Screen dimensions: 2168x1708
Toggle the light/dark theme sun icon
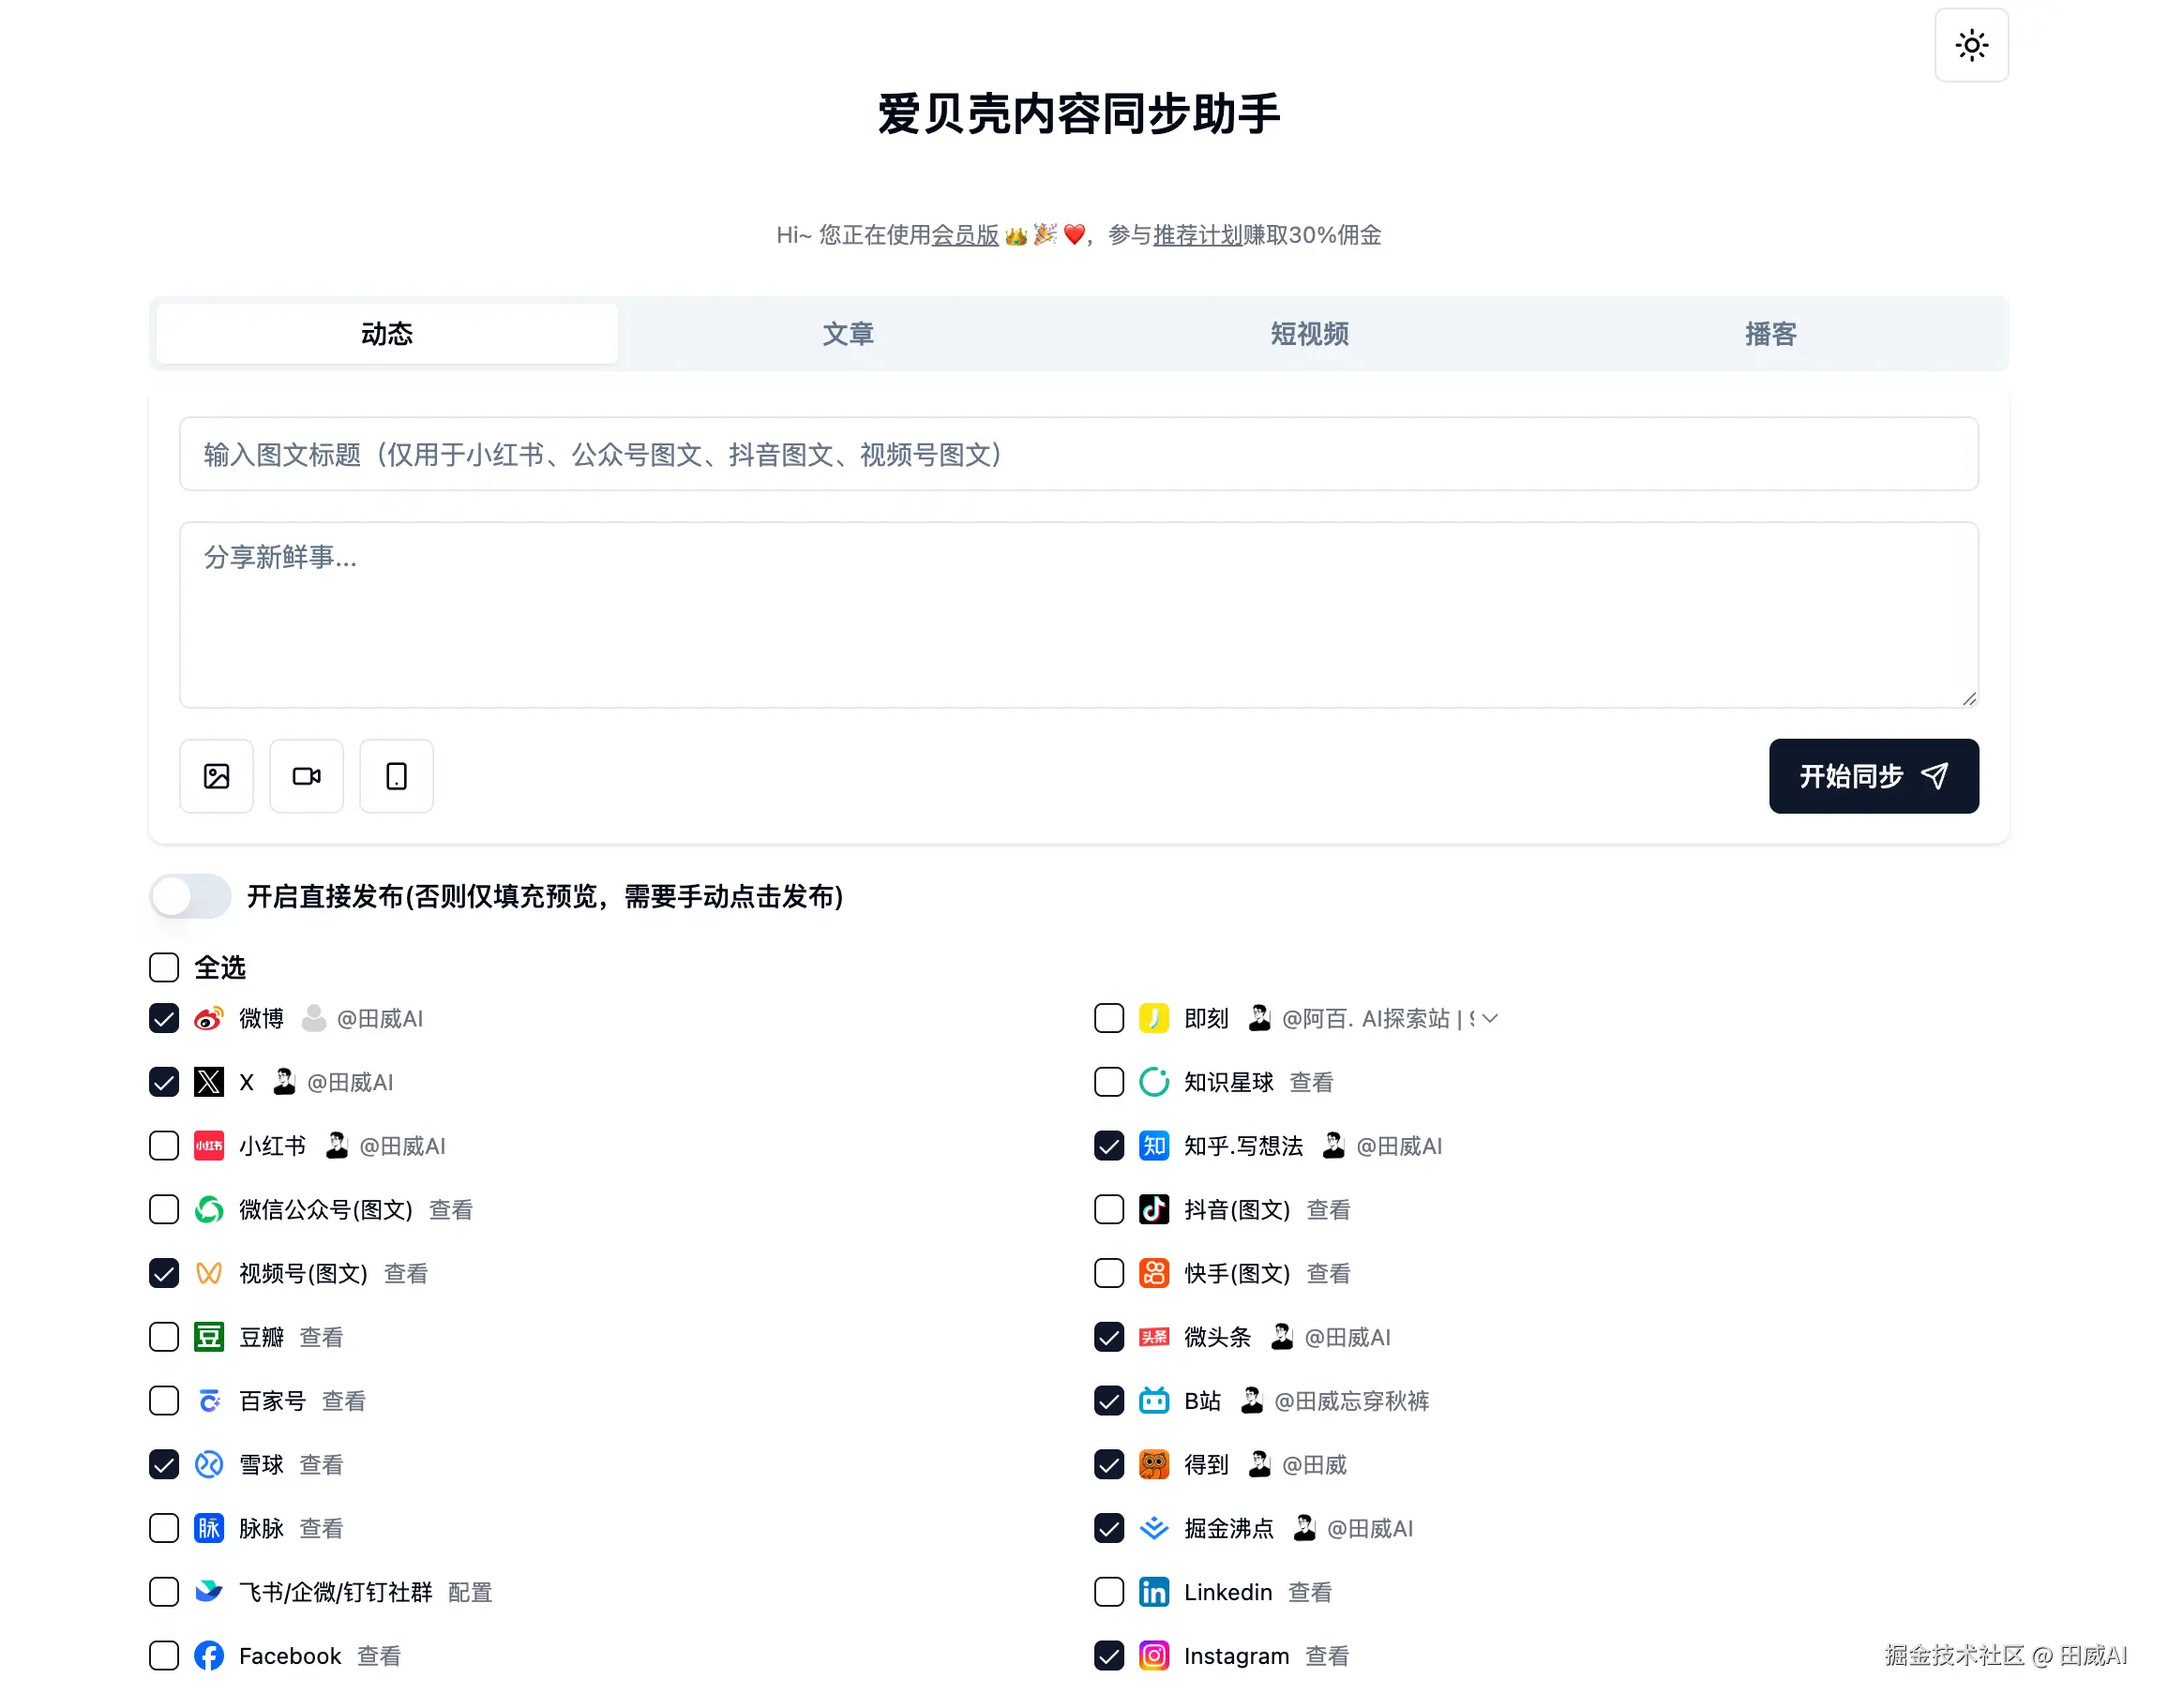click(1971, 45)
